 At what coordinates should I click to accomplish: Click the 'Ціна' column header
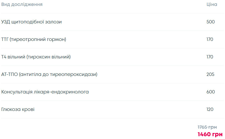[212, 4]
